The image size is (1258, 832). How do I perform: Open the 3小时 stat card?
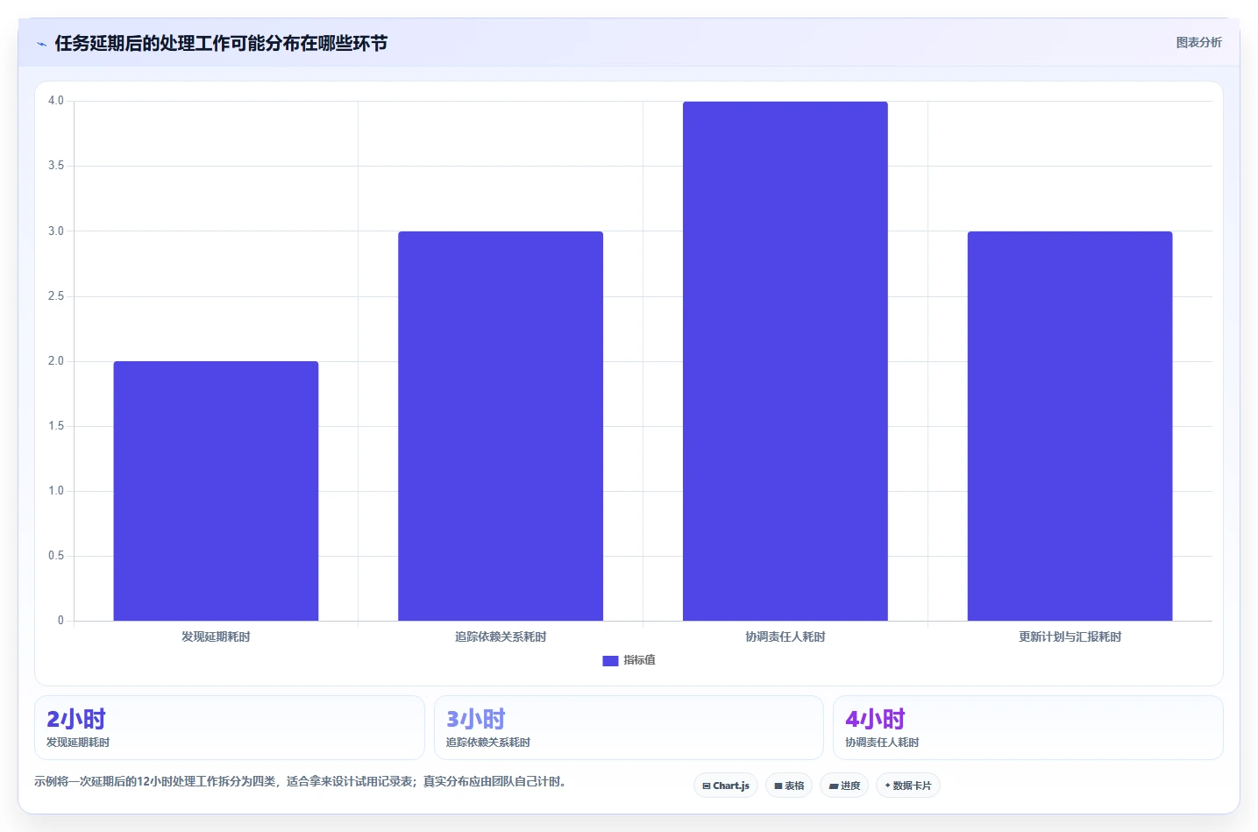pos(629,728)
